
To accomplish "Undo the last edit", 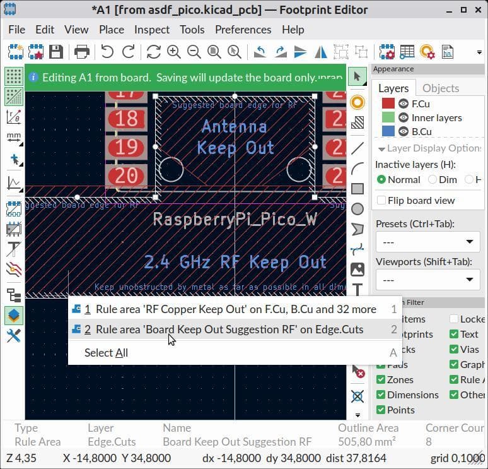I will [107, 52].
